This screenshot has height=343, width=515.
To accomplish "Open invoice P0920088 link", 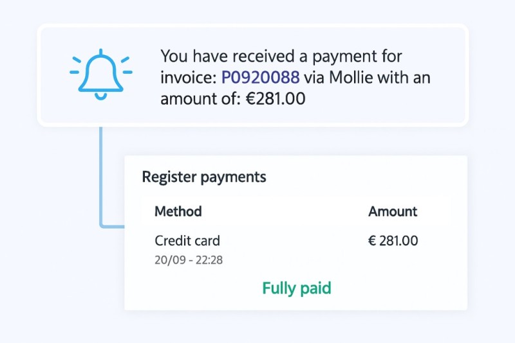I will coord(260,78).
